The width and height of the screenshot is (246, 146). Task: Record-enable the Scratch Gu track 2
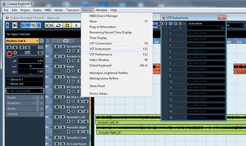(68, 61)
